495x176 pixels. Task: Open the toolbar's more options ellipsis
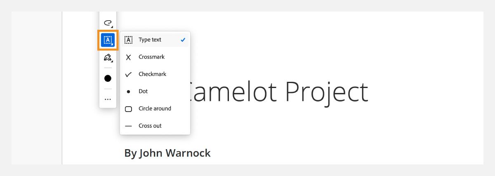pos(108,99)
